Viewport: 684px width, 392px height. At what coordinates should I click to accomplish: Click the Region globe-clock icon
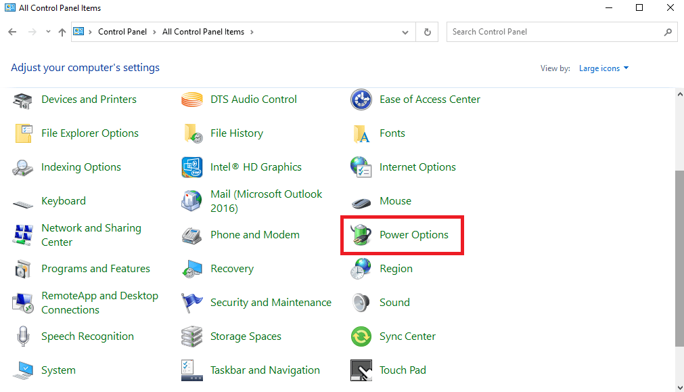pyautogui.click(x=361, y=269)
